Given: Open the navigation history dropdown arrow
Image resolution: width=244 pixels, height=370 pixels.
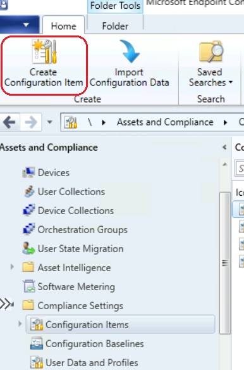Looking at the screenshot, I should click(49, 122).
